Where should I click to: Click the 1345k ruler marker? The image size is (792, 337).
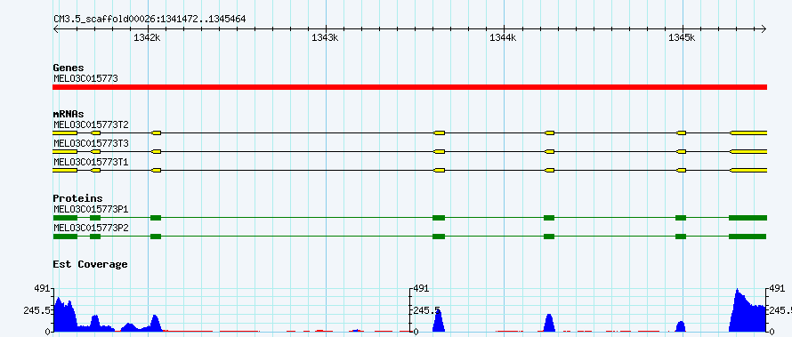point(682,37)
